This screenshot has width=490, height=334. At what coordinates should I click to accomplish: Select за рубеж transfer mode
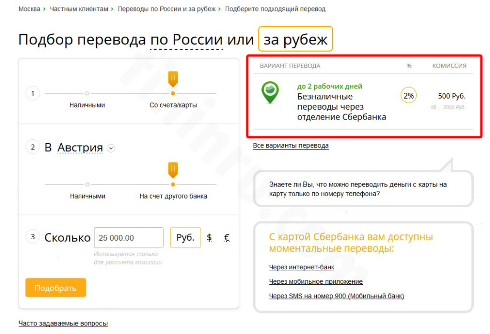(296, 39)
